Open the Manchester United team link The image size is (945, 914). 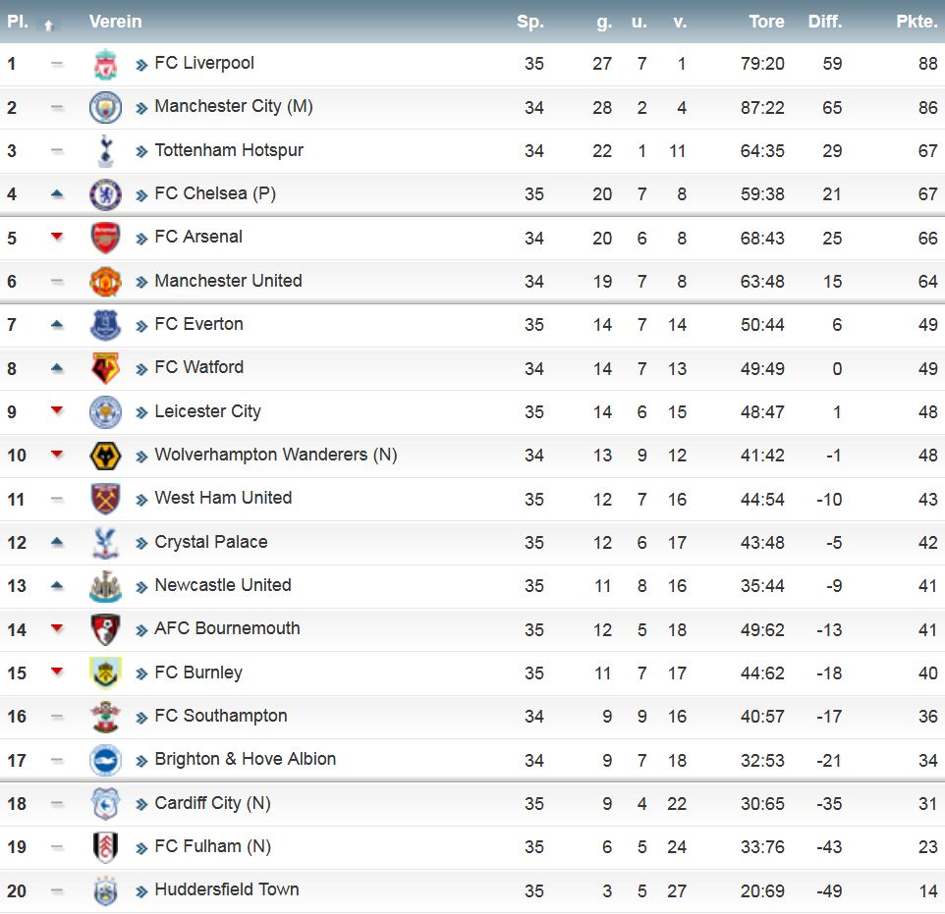[228, 281]
